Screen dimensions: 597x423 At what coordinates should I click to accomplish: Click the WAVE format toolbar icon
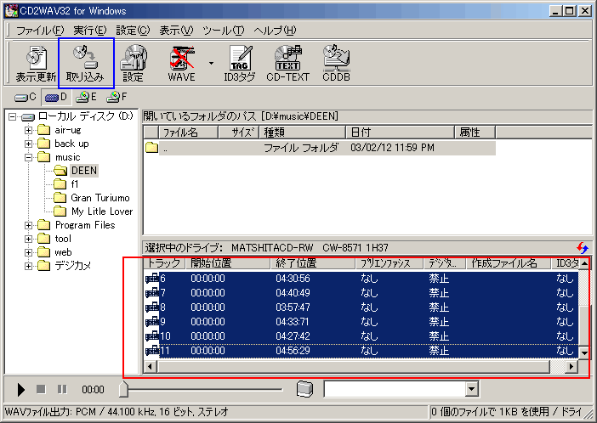click(x=180, y=63)
